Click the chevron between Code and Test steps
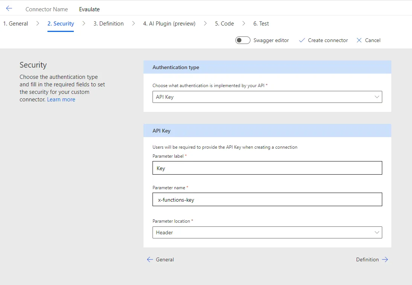412x285 pixels. 244,24
